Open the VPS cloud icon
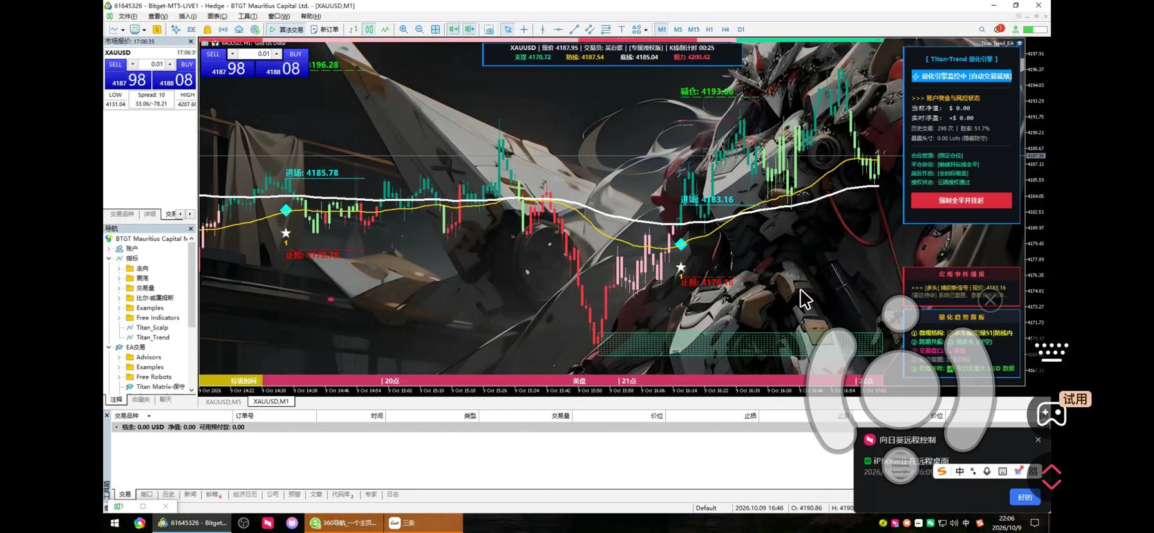1154x533 pixels. point(239,30)
